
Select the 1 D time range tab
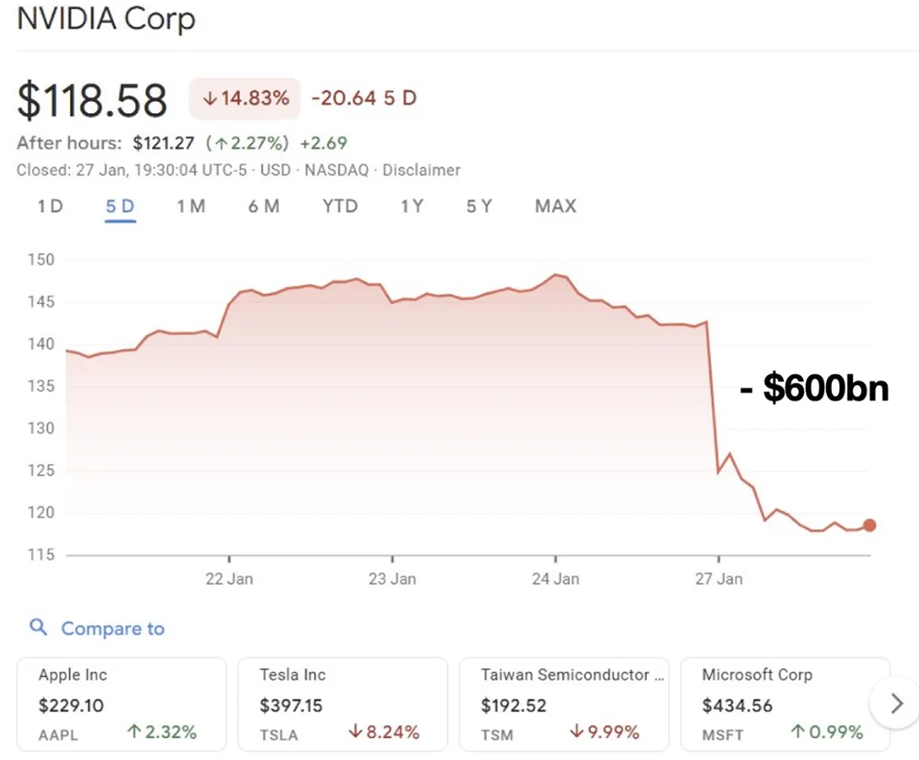tap(50, 206)
